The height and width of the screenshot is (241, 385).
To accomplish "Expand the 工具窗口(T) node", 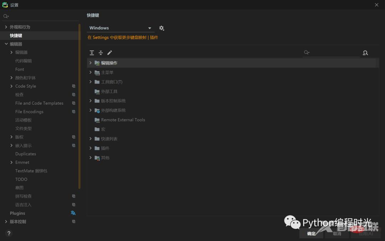I will (x=90, y=82).
